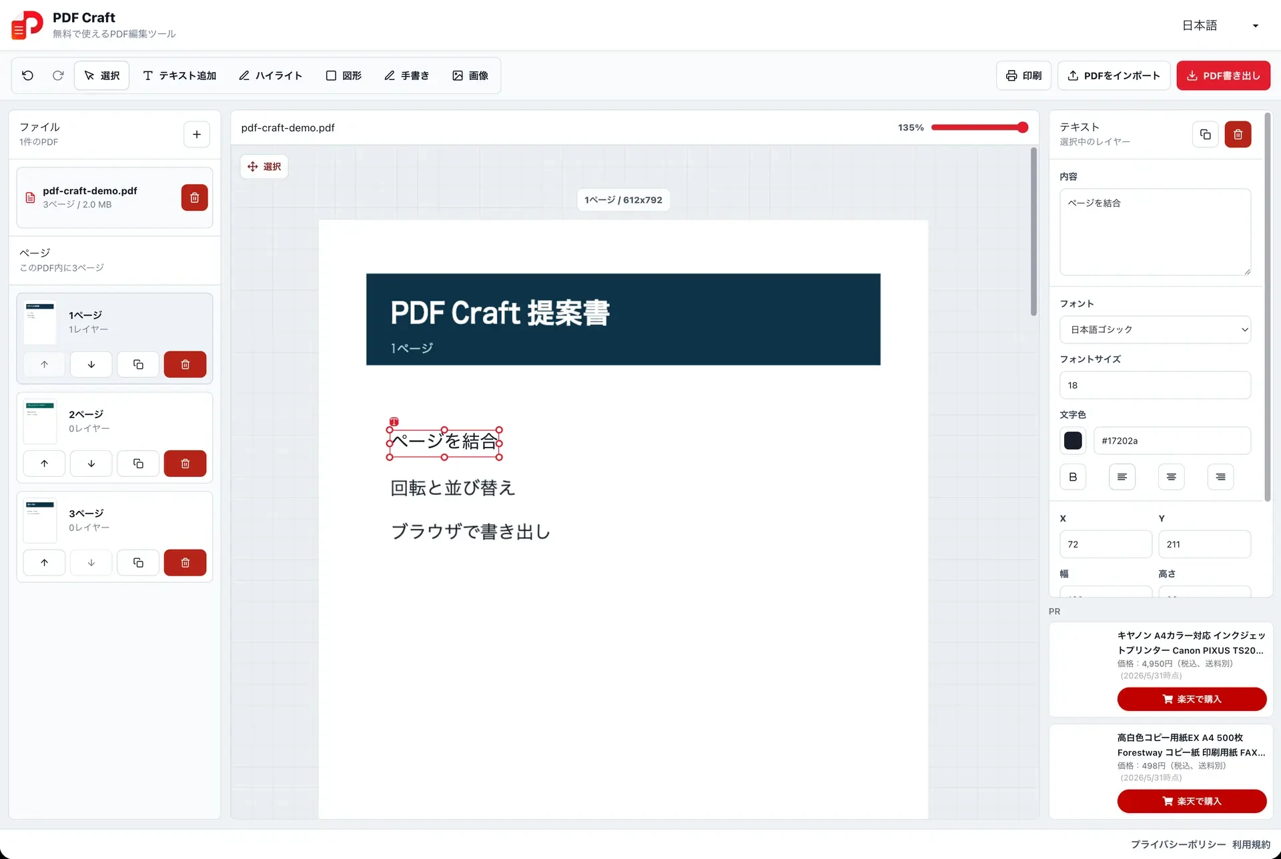This screenshot has height=859, width=1281.
Task: Open the 3ページ thumbnail
Action: coord(40,522)
